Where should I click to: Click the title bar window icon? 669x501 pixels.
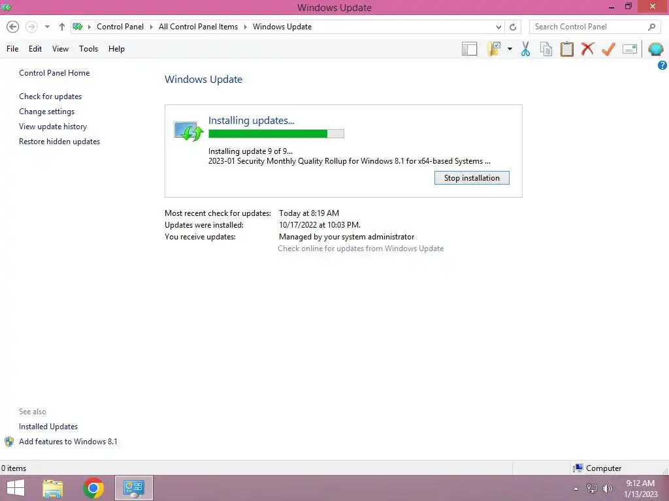point(7,7)
